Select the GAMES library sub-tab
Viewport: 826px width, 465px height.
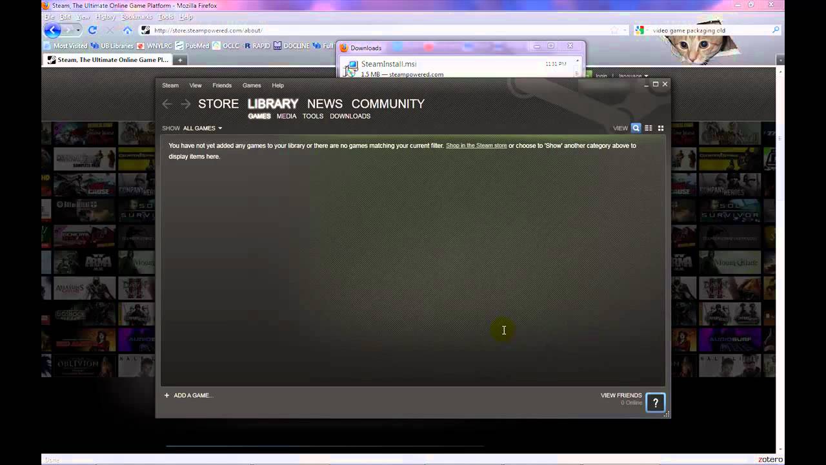pyautogui.click(x=259, y=116)
